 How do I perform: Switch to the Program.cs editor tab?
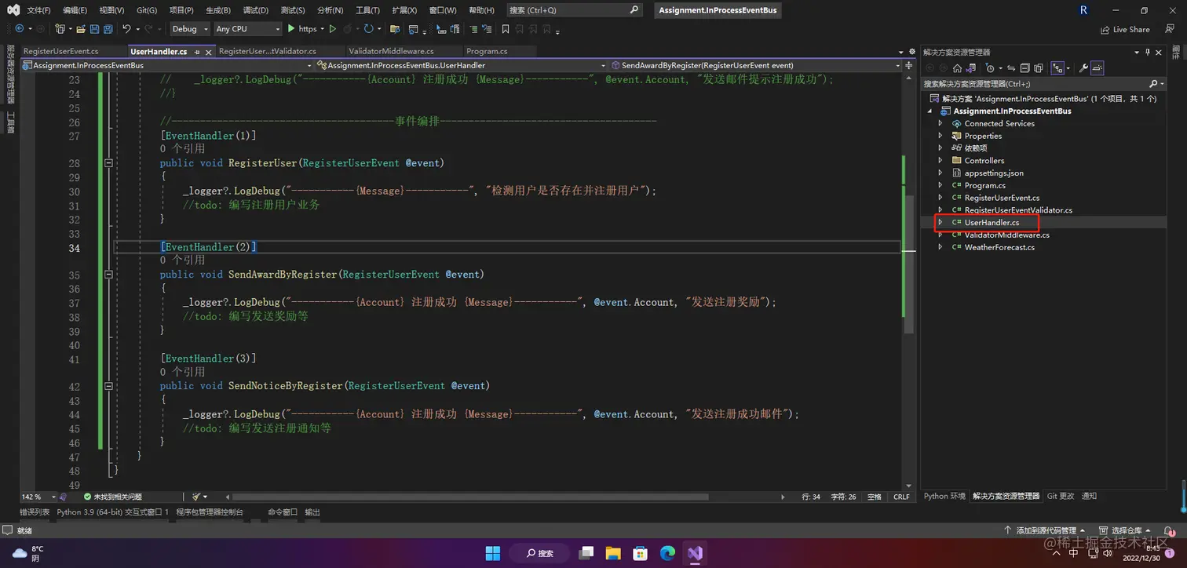click(x=487, y=52)
